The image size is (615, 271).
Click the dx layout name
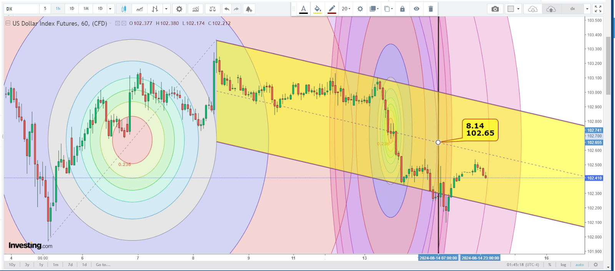point(572,9)
